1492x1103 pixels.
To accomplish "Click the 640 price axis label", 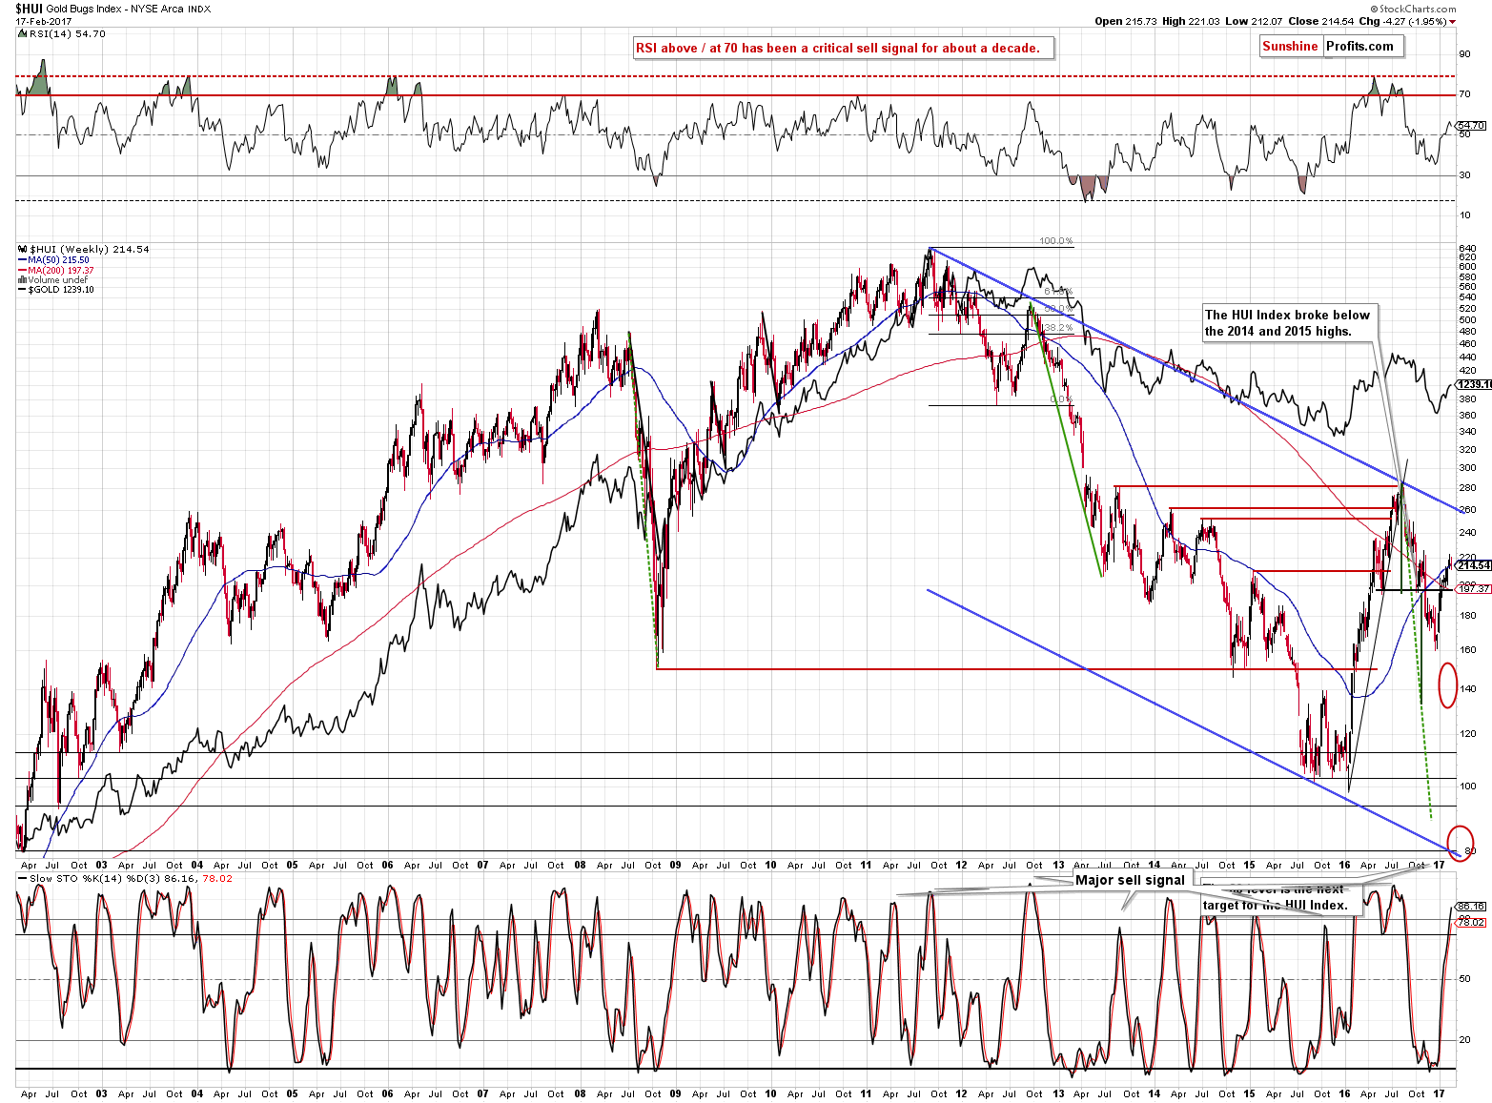I will coord(1467,248).
